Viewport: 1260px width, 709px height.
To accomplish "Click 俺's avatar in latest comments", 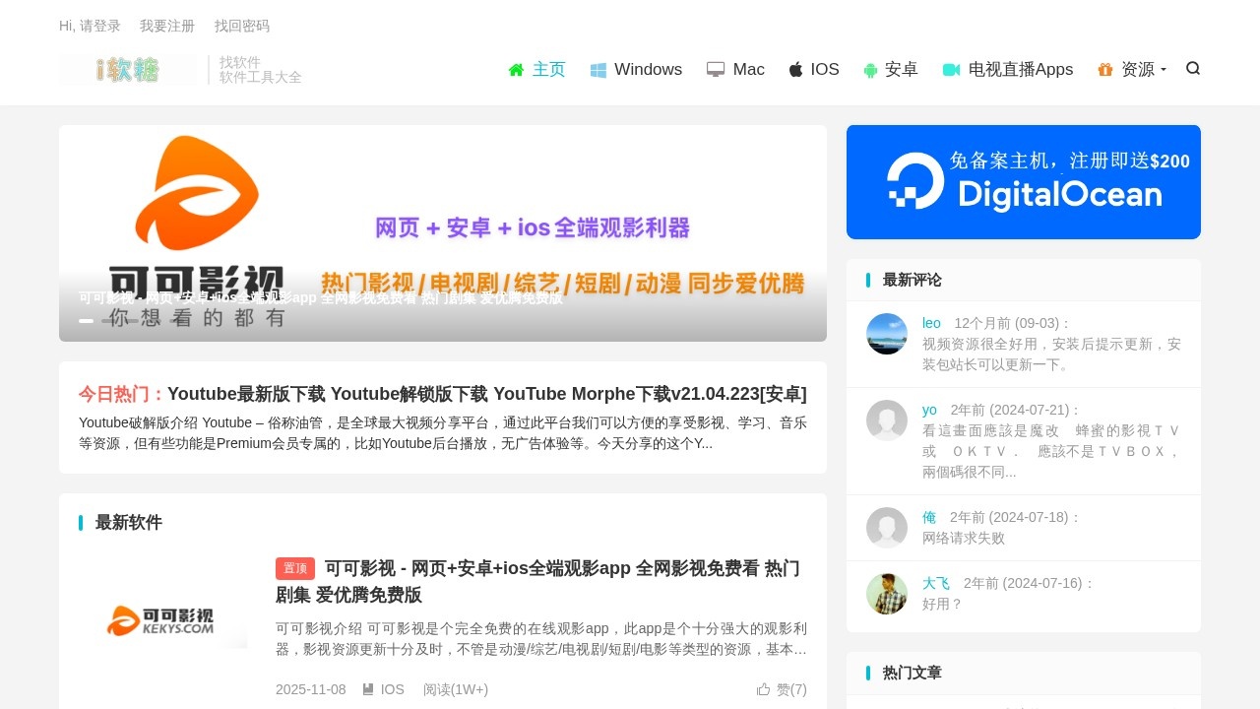I will tap(887, 528).
